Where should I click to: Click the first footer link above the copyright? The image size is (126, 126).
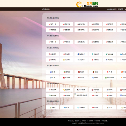click(70, 121)
